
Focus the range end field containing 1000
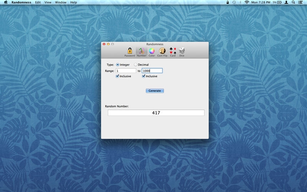152,71
